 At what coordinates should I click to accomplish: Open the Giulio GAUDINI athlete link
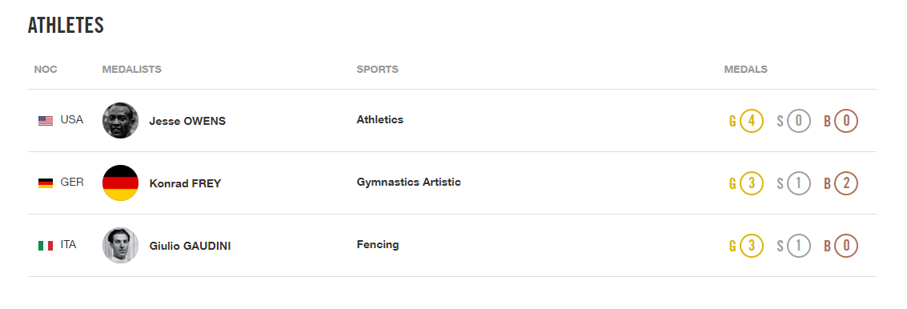pyautogui.click(x=190, y=247)
